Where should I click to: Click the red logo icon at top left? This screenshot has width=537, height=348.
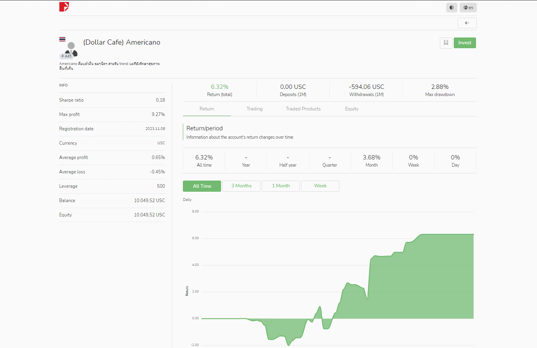[64, 7]
